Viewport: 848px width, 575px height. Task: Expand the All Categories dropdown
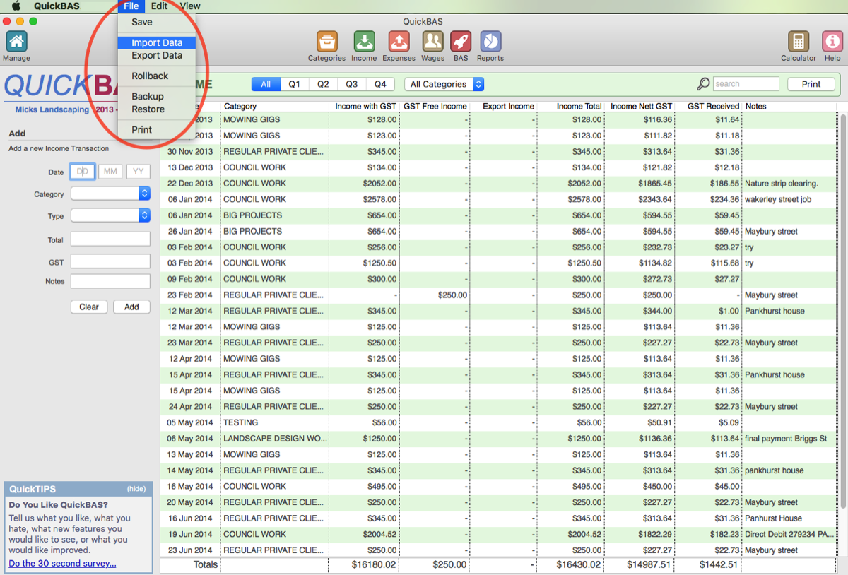click(444, 84)
